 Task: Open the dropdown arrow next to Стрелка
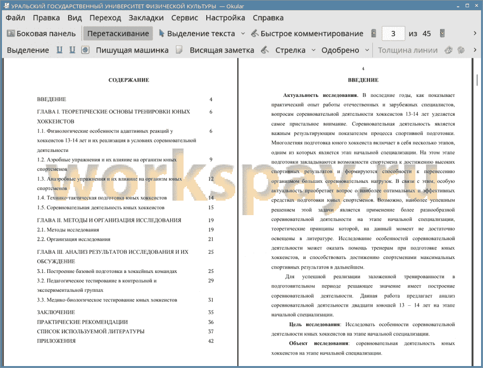tap(313, 50)
